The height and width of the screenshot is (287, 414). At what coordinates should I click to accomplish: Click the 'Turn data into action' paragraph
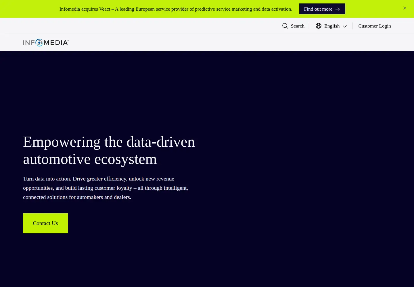(106, 188)
